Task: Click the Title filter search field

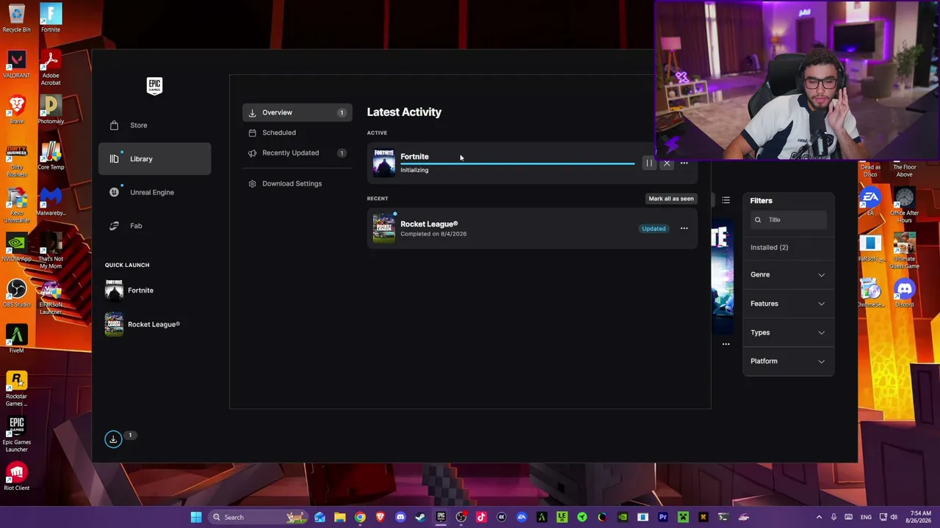Action: pyautogui.click(x=789, y=220)
